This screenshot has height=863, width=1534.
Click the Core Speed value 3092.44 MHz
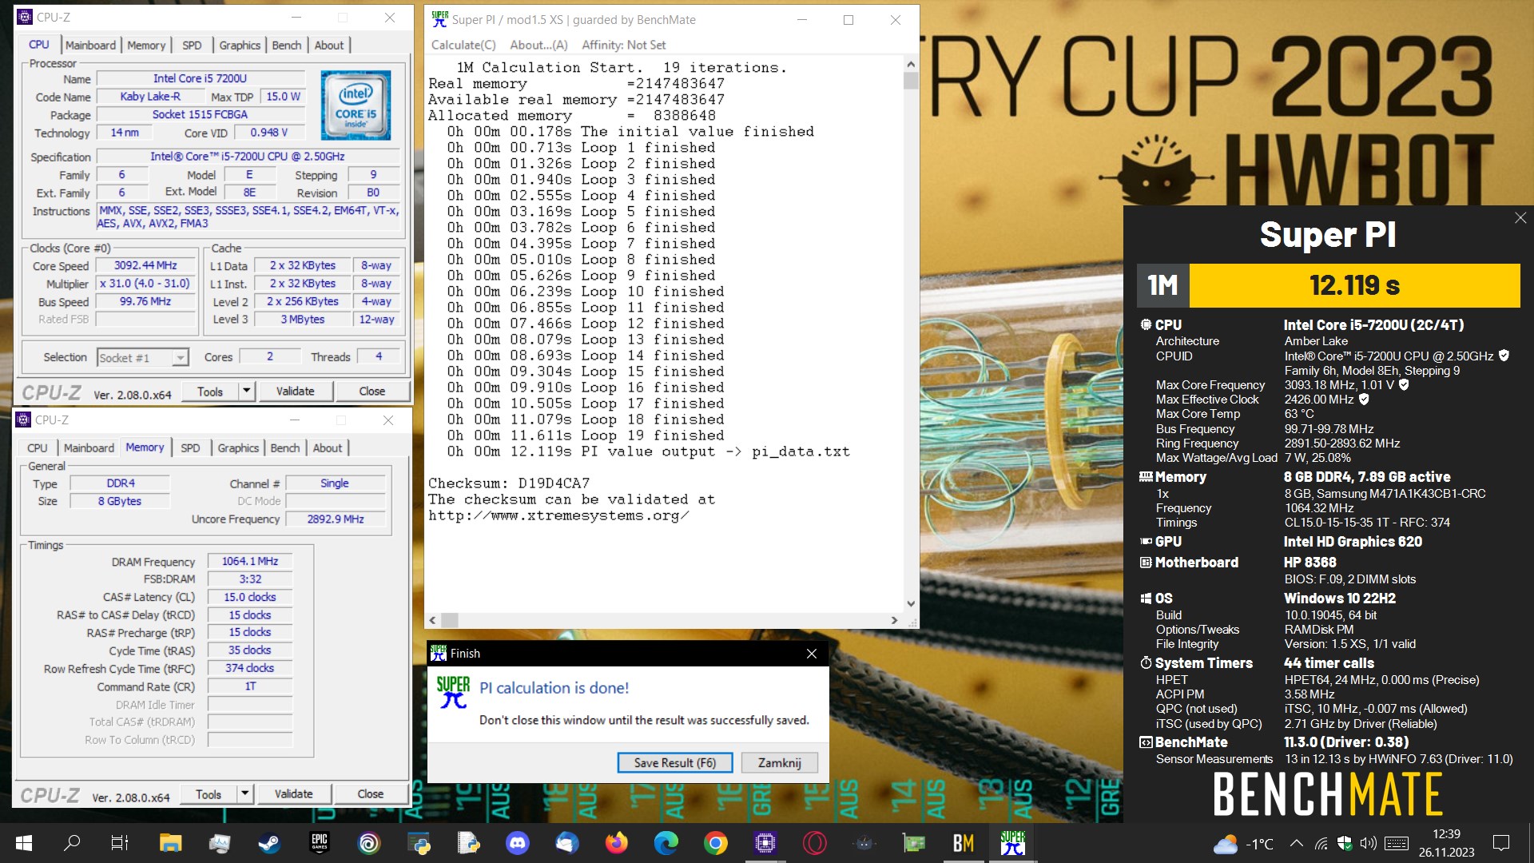145,265
